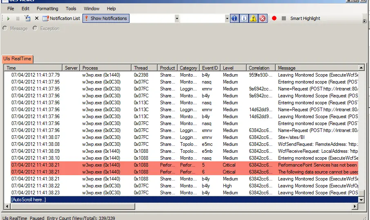
Task: Toggle the Show Notifications button
Action: 106,18
